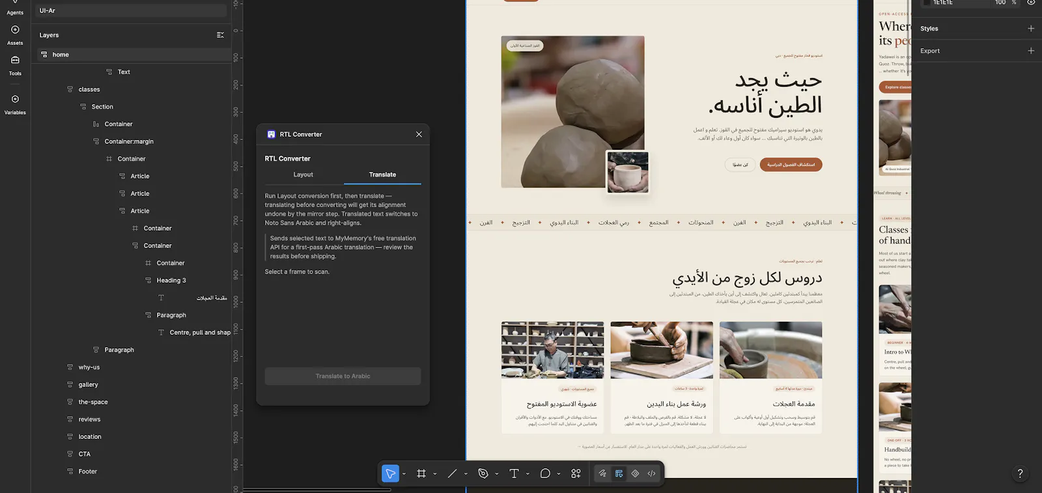Select the home layer
Image resolution: width=1042 pixels, height=493 pixels.
click(x=132, y=55)
